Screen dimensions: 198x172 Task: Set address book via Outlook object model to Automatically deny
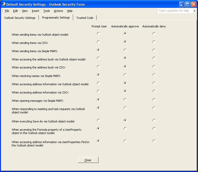pos(154,58)
